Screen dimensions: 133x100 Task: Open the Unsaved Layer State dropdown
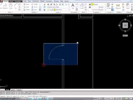click(58, 7)
